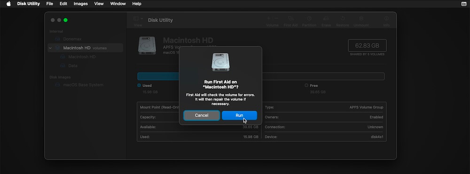Open the Images menu

click(x=81, y=4)
